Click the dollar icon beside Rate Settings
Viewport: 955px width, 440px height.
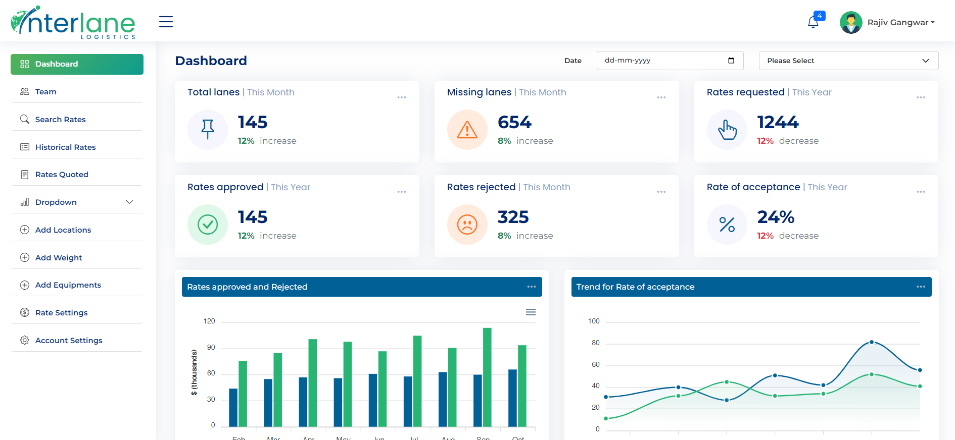point(24,312)
